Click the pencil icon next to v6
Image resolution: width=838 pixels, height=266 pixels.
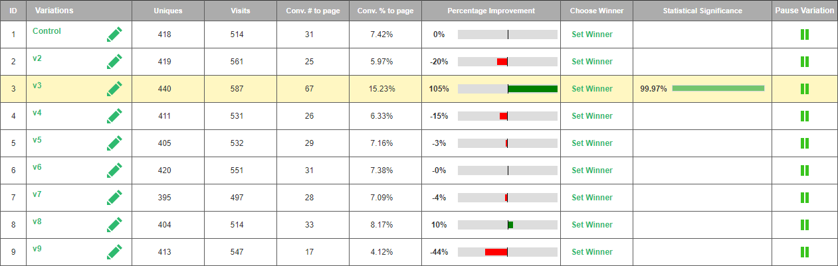pos(114,170)
